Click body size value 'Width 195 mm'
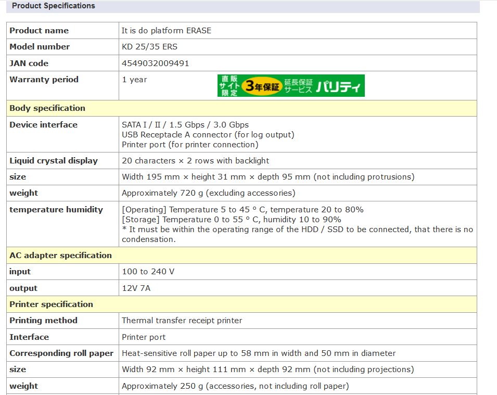497x395 pixels. click(x=268, y=177)
